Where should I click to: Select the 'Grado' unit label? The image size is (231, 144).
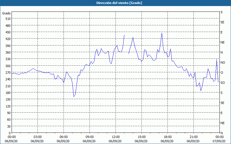(x=6, y=13)
